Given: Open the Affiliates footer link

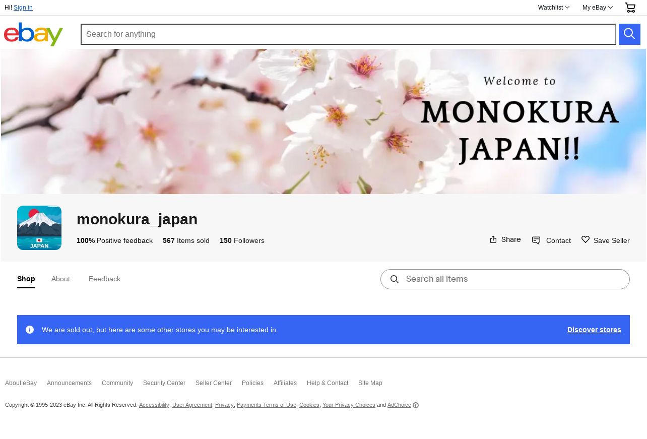Looking at the screenshot, I should click(285, 383).
